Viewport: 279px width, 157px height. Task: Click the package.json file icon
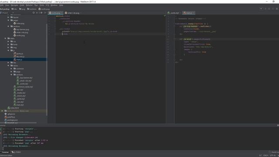point(6,120)
